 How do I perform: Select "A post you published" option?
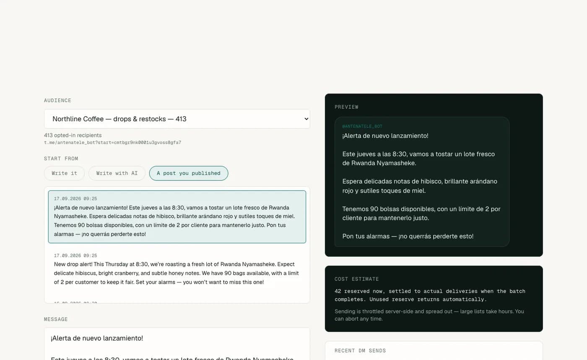point(189,173)
